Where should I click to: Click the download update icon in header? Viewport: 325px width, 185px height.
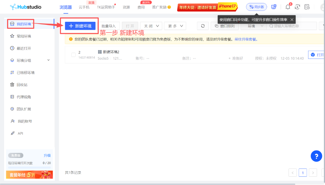(x=298, y=7)
